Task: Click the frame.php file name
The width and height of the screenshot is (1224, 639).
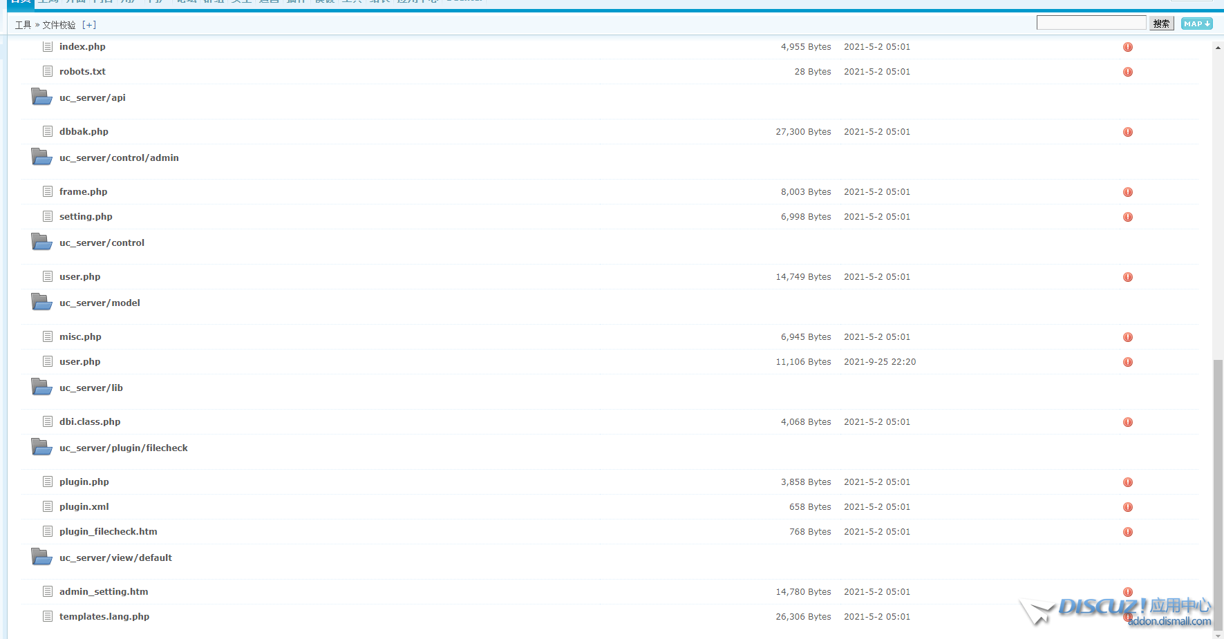Action: pyautogui.click(x=83, y=191)
